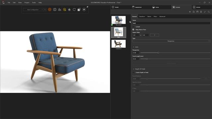This screenshot has height=119, width=212.
Task: Open the aspect ratio preset dropdown
Action: 155,35
